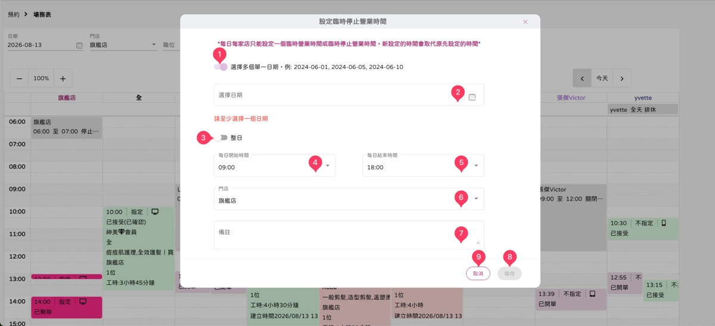715x326 pixels.
Task: Open the 14:00 已刪除 appointment card
Action: [66, 307]
